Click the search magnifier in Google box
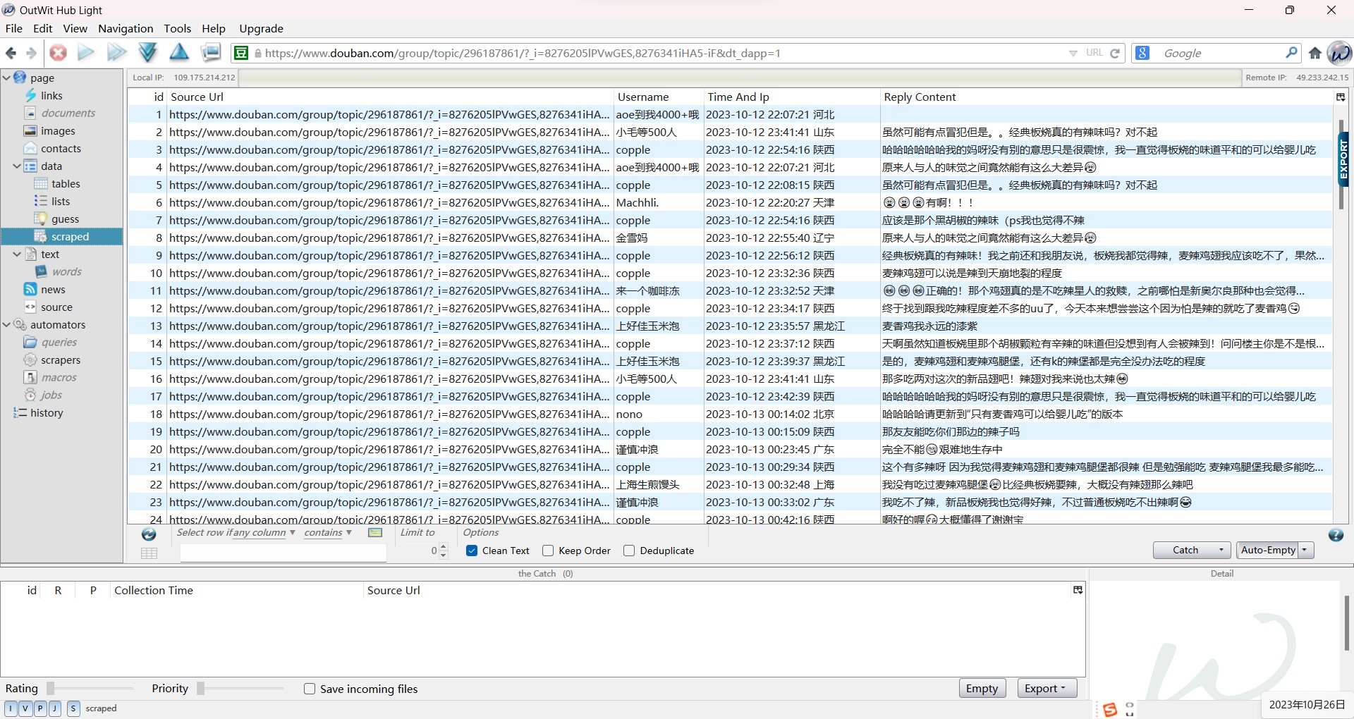Image resolution: width=1354 pixels, height=719 pixels. [x=1291, y=53]
